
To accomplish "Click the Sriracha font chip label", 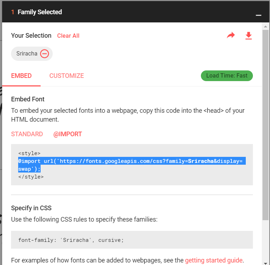I will (27, 54).
